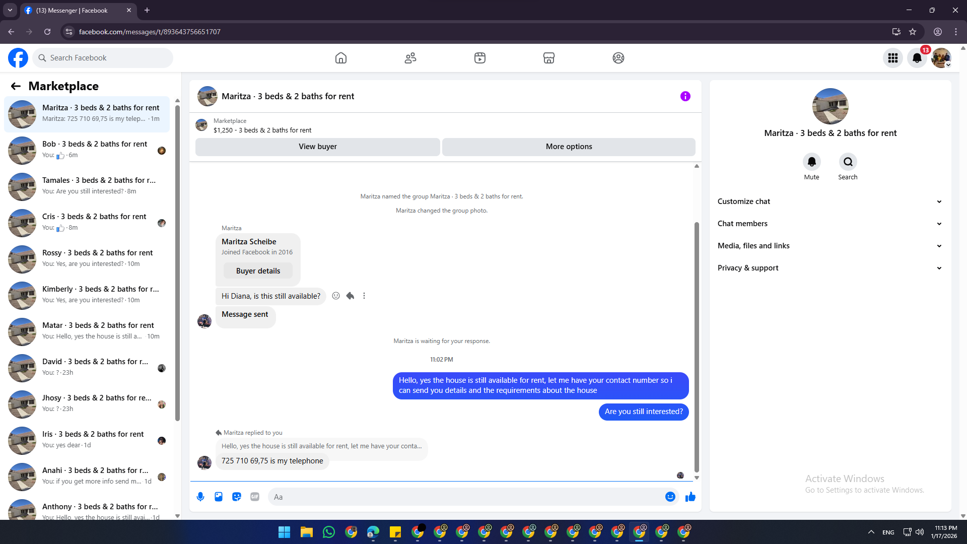Click the voice clip microphone icon
The height and width of the screenshot is (544, 967).
pyautogui.click(x=200, y=497)
